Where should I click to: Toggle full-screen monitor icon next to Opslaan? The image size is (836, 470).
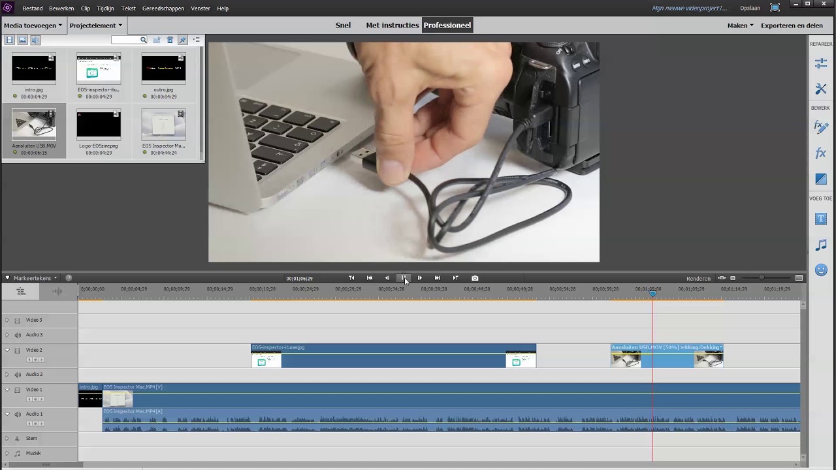click(x=775, y=8)
